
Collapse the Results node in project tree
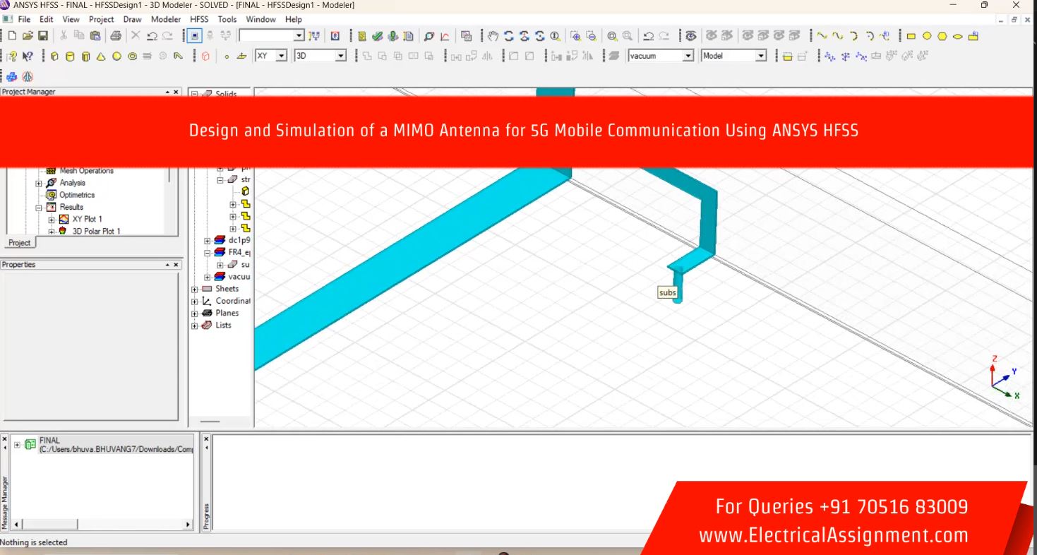point(40,208)
